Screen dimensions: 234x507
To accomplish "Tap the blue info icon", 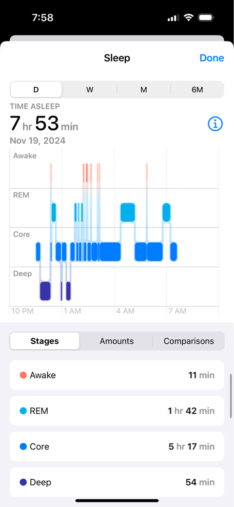I will [215, 123].
